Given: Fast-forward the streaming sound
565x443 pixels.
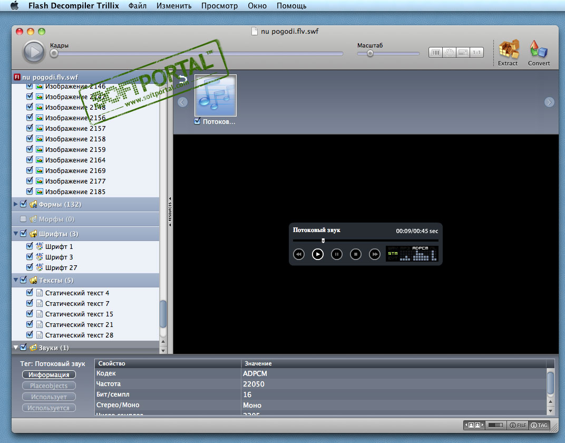Looking at the screenshot, I should point(375,255).
